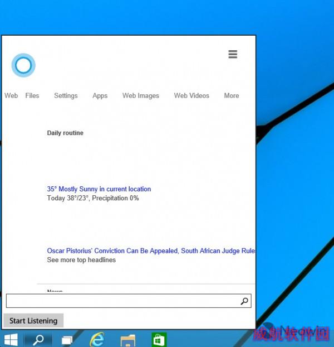Screen dimensions: 334x347
Task: Choose the Web Images tab
Action: 141,96
